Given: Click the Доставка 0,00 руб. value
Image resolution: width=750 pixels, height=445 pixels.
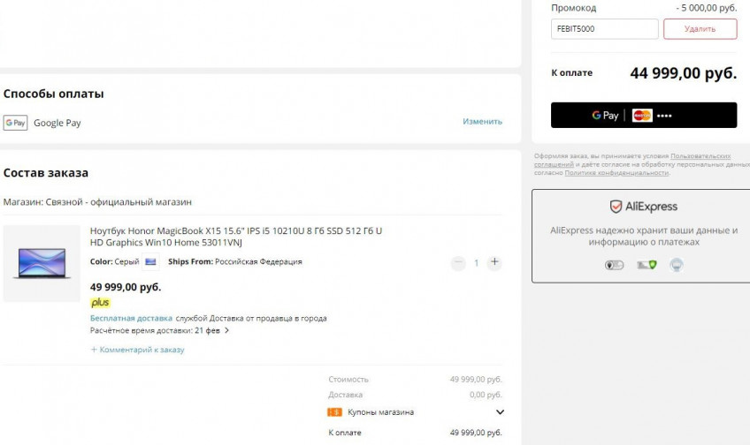Looking at the screenshot, I should point(486,395).
